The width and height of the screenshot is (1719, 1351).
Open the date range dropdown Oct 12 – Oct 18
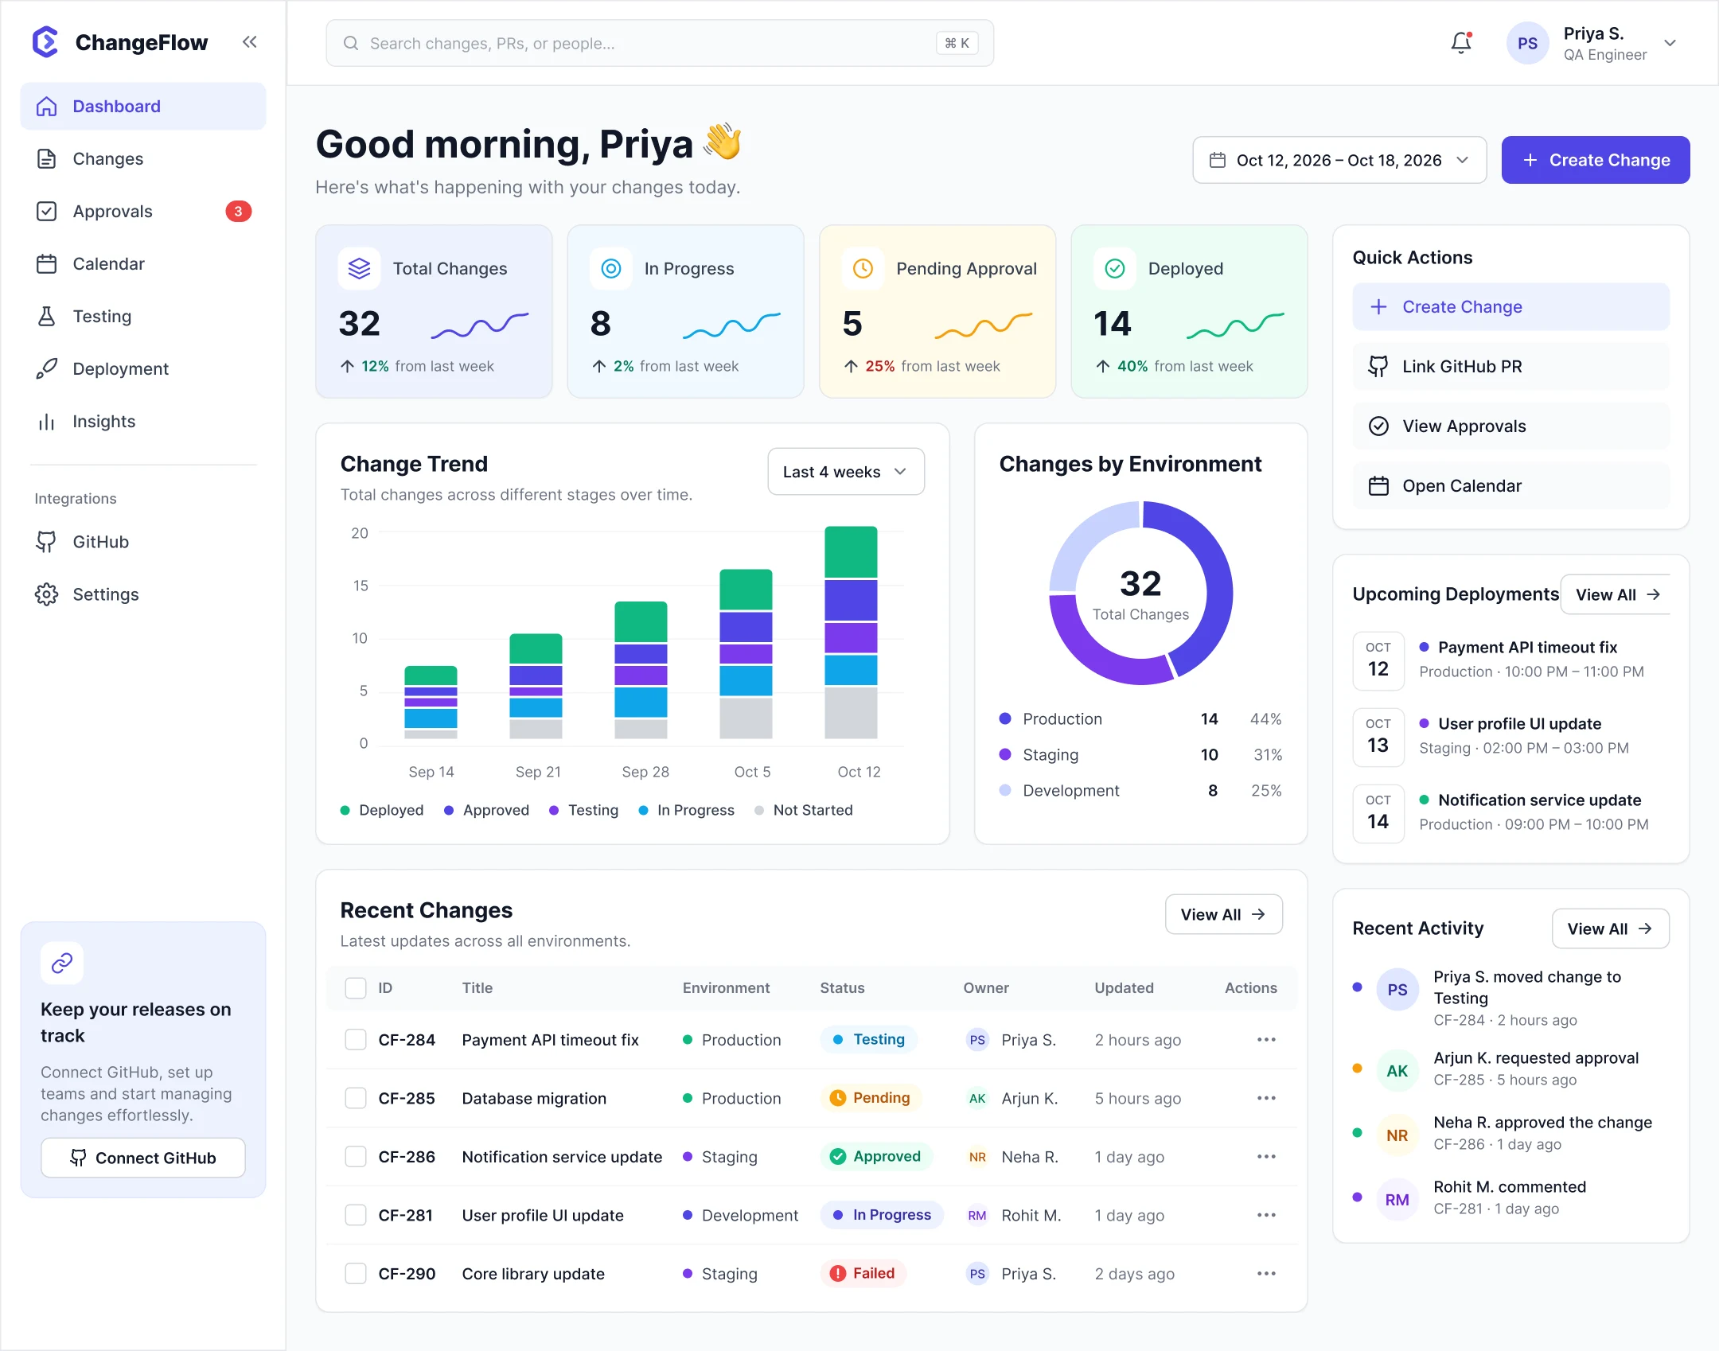[1339, 160]
